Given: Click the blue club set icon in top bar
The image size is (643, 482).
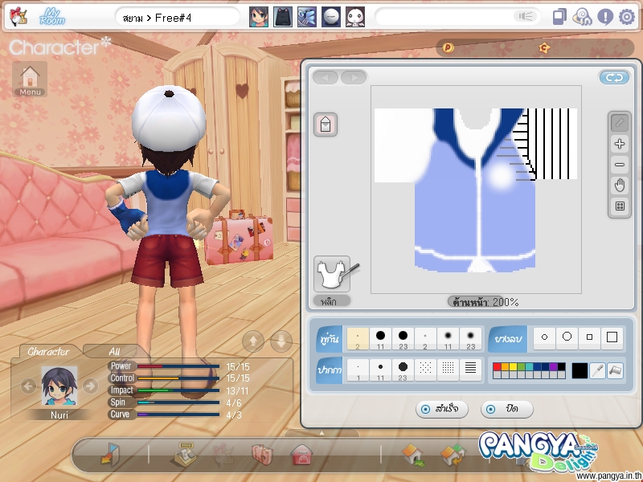Looking at the screenshot, I should click(307, 17).
